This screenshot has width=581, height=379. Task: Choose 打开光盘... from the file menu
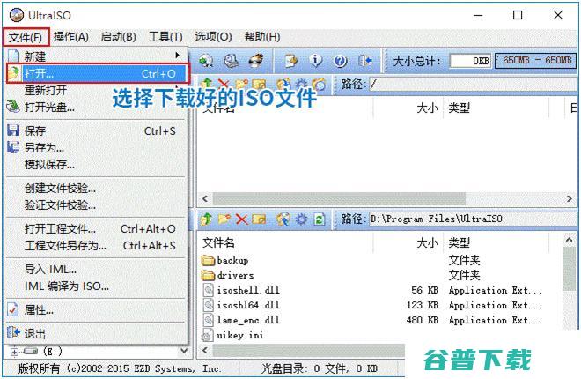[x=96, y=108]
